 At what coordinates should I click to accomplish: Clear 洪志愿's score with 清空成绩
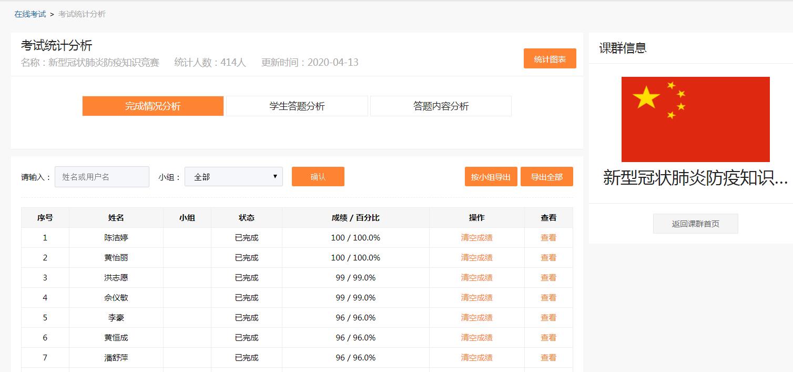tap(476, 278)
